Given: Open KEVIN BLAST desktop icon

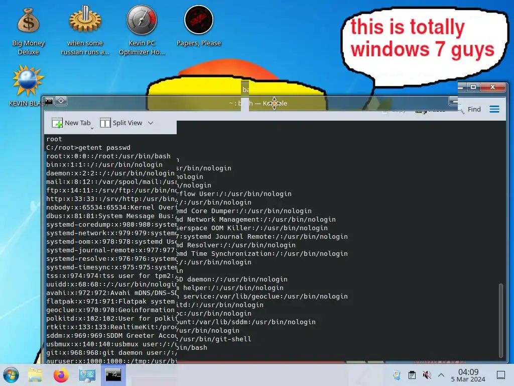Looking at the screenshot, I should pyautogui.click(x=28, y=85).
